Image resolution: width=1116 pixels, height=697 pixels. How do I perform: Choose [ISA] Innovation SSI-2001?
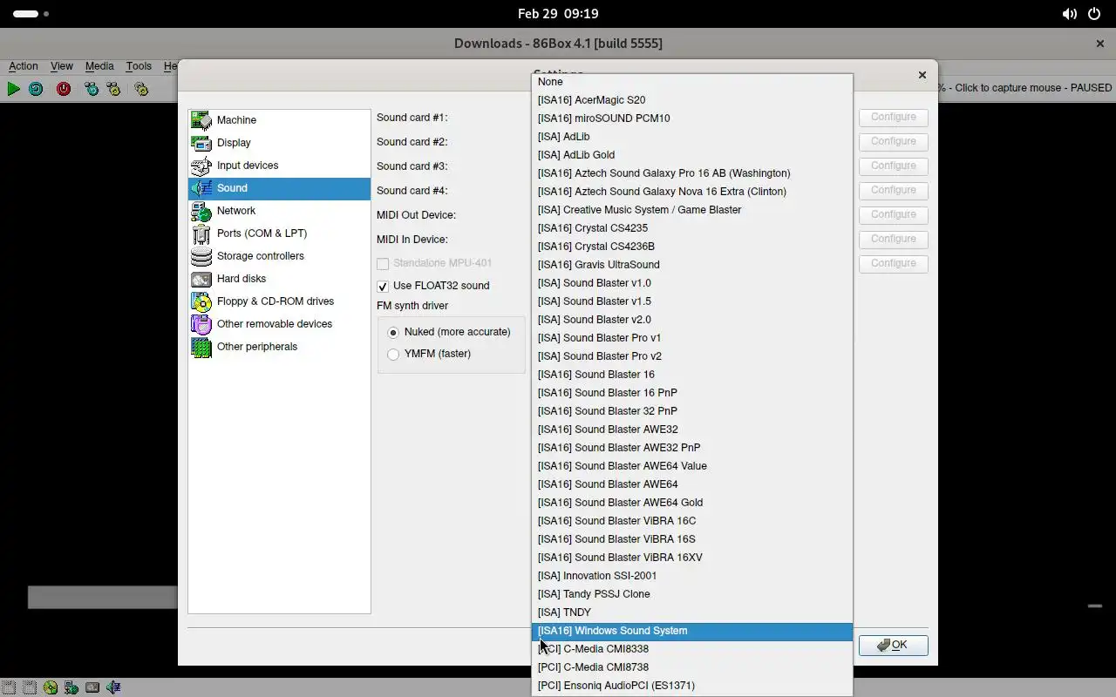[x=692, y=576]
